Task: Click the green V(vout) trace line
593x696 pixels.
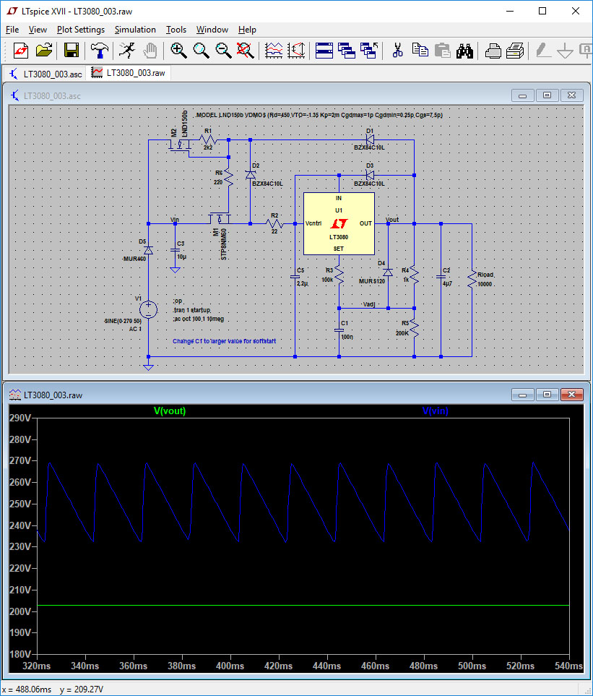Action: (303, 606)
